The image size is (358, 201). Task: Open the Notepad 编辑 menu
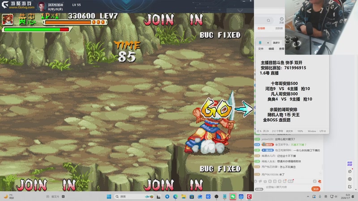[x=271, y=49]
